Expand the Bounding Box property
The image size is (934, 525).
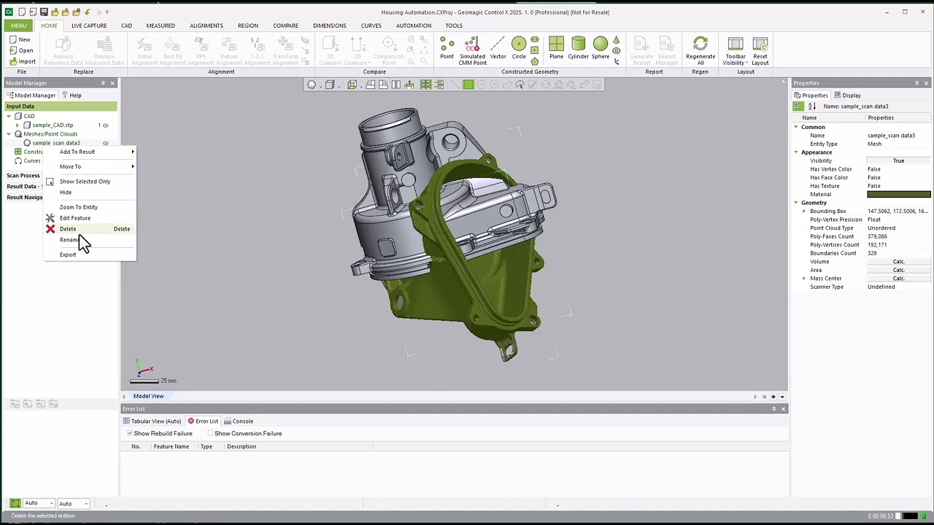tap(804, 211)
